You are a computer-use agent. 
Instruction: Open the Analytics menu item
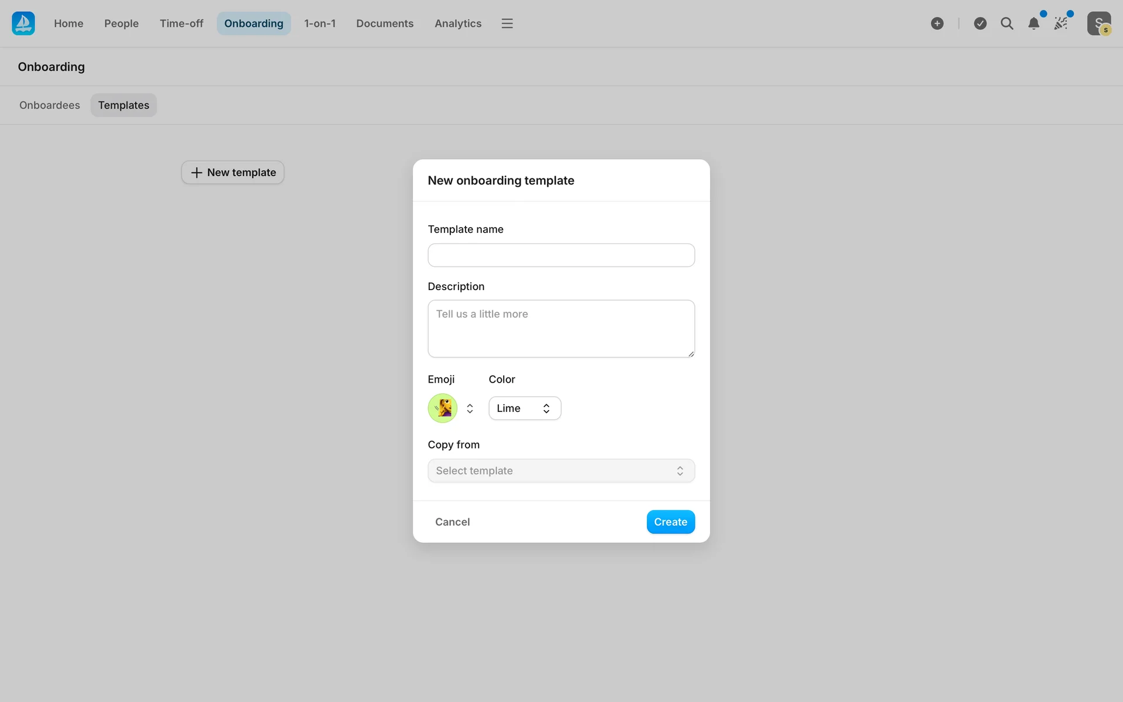pyautogui.click(x=458, y=23)
